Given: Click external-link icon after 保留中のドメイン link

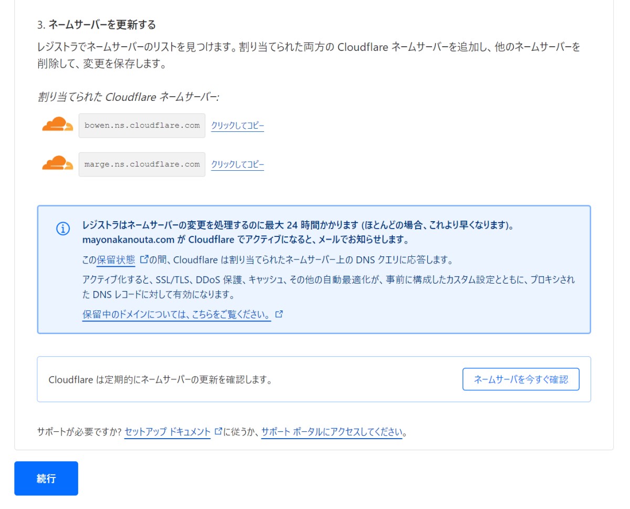Looking at the screenshot, I should pos(279,314).
